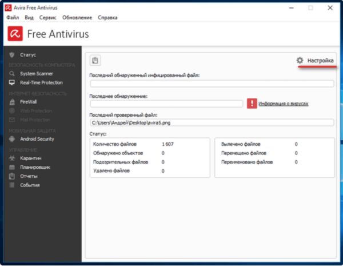
Task: Open the Вид menu
Action: click(29, 18)
